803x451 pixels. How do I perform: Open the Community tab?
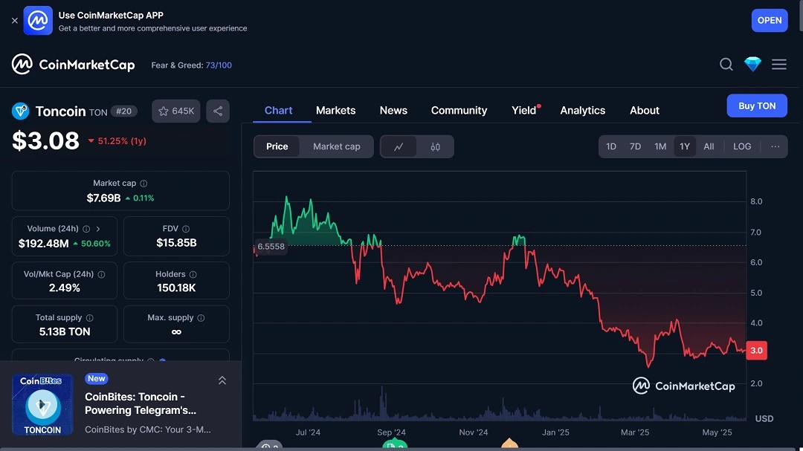(459, 110)
